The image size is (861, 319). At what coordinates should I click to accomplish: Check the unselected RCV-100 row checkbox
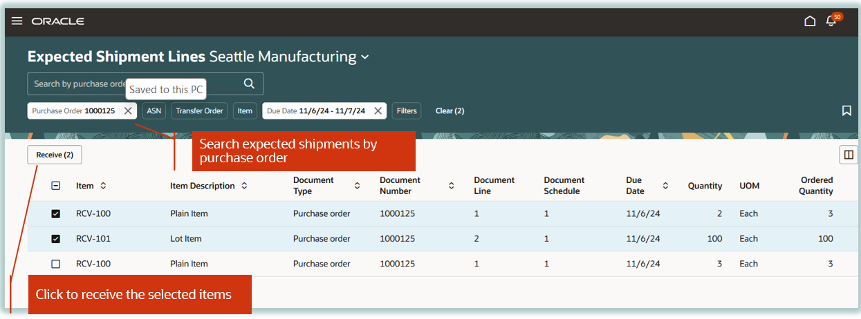tap(56, 264)
